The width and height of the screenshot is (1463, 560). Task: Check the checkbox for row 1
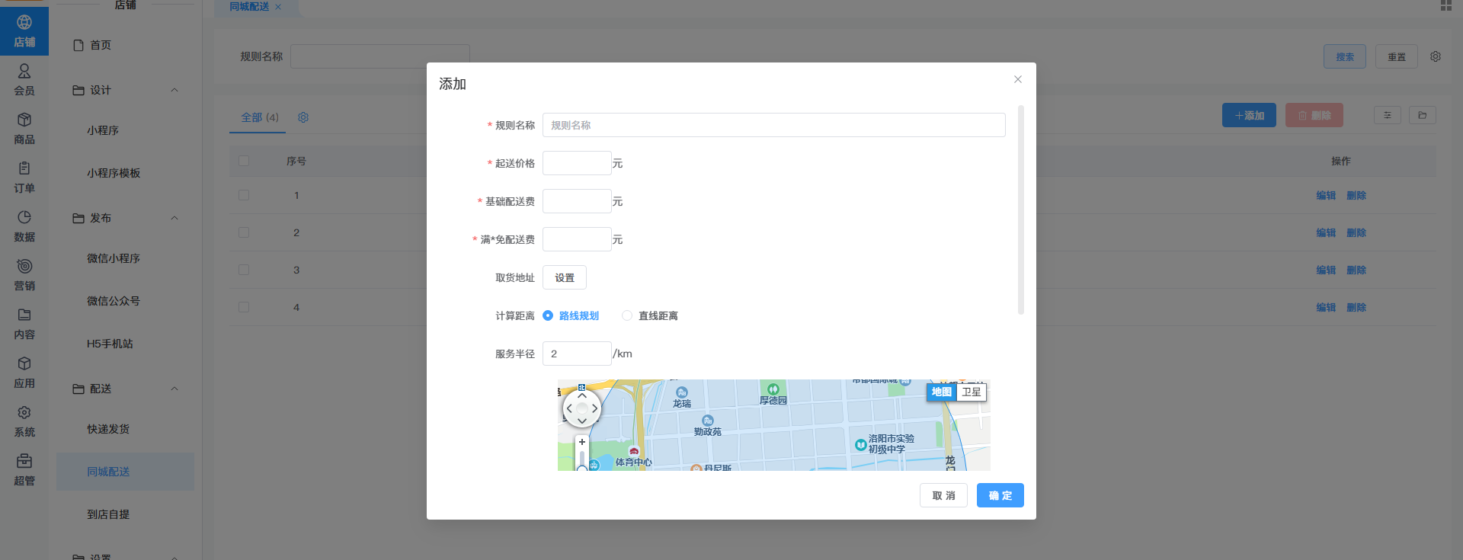244,195
